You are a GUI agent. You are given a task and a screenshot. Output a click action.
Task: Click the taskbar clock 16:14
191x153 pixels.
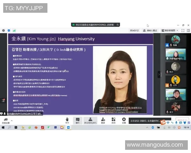(186, 127)
